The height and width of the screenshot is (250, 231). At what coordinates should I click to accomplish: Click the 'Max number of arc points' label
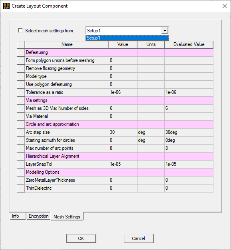50,148
